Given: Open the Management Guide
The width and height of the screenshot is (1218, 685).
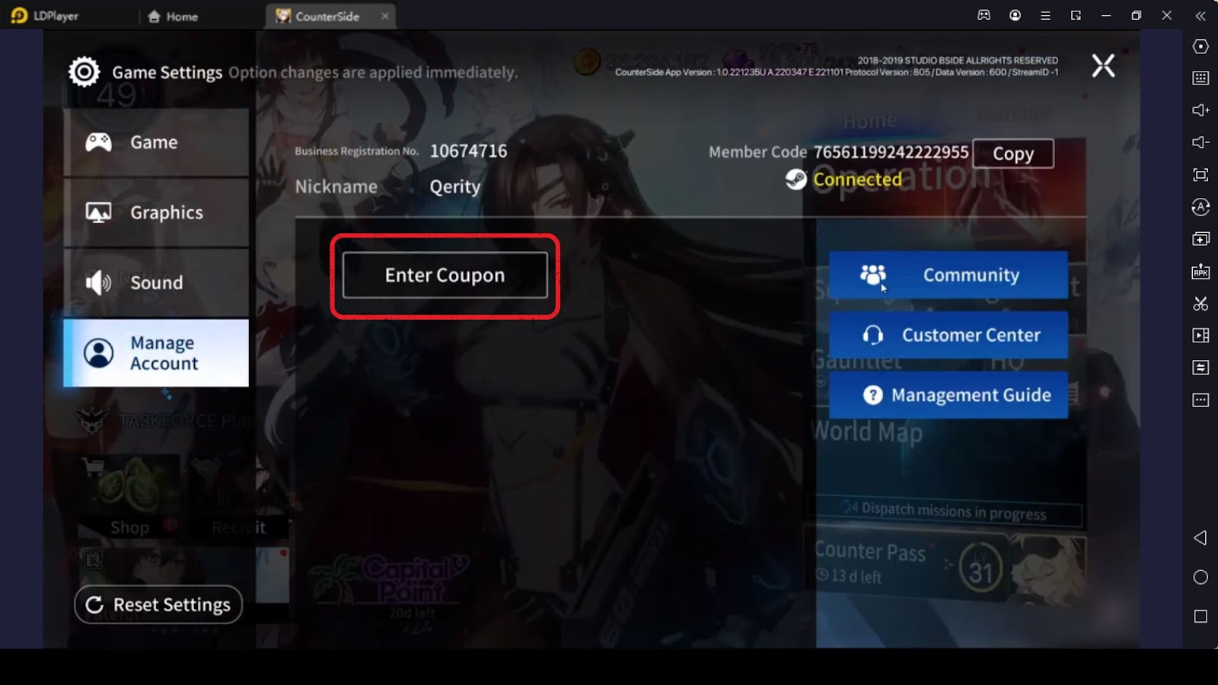Looking at the screenshot, I should pos(949,395).
